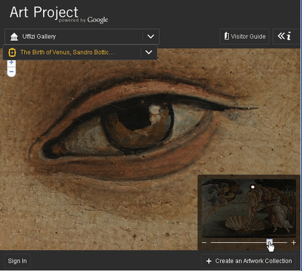Click the plus icon beside Create an Artwork Collection
302x271 pixels.
[209, 261]
